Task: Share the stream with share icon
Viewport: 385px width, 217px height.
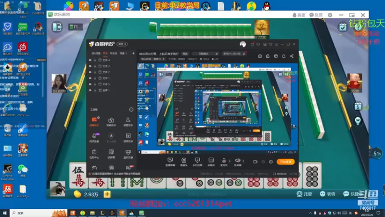Action: tap(292, 56)
